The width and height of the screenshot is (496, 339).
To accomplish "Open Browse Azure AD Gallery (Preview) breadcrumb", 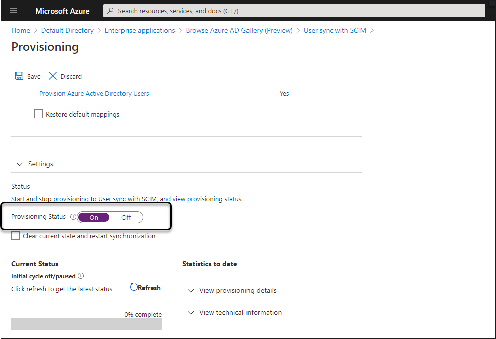I will (x=239, y=31).
